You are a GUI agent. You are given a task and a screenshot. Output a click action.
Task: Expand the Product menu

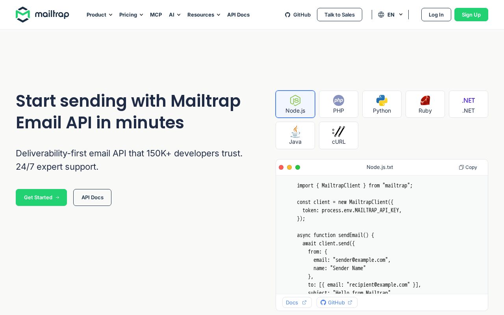pyautogui.click(x=100, y=15)
